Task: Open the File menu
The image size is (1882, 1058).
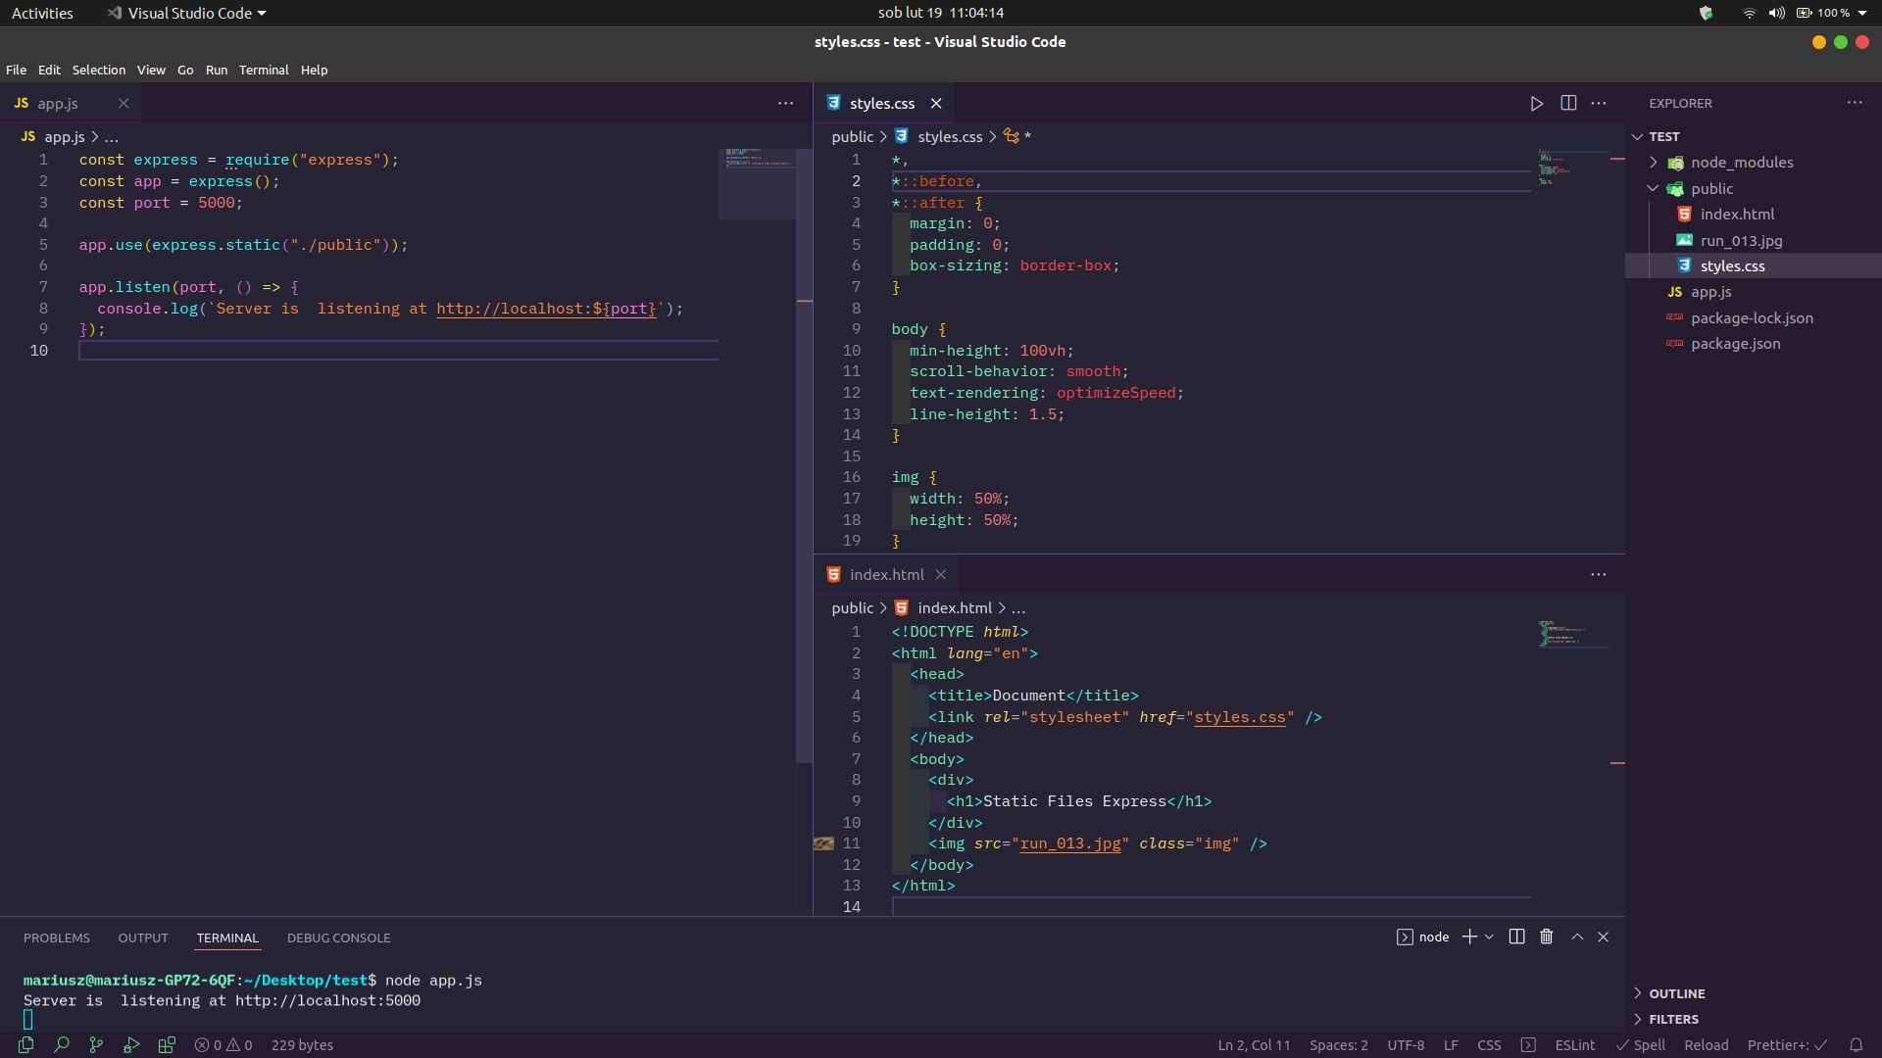Action: (x=17, y=70)
